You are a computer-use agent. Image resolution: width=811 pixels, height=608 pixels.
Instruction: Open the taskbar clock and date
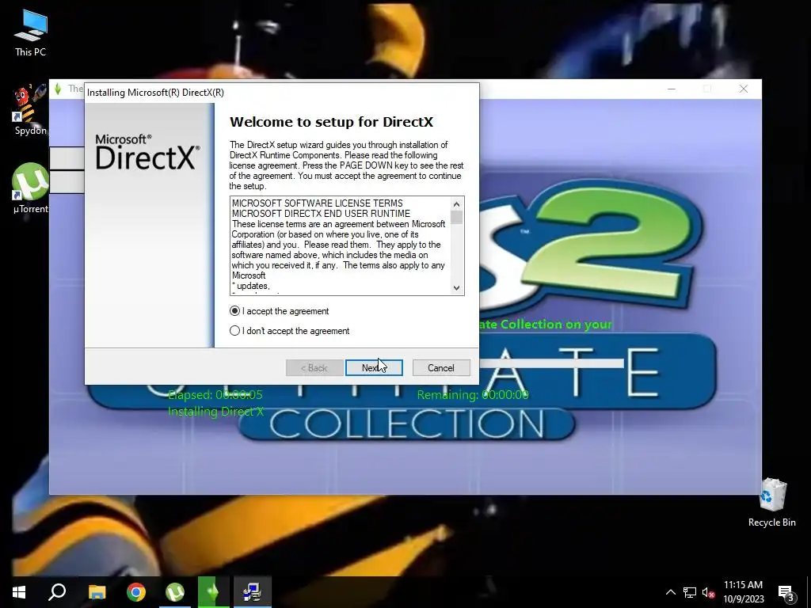click(x=743, y=592)
